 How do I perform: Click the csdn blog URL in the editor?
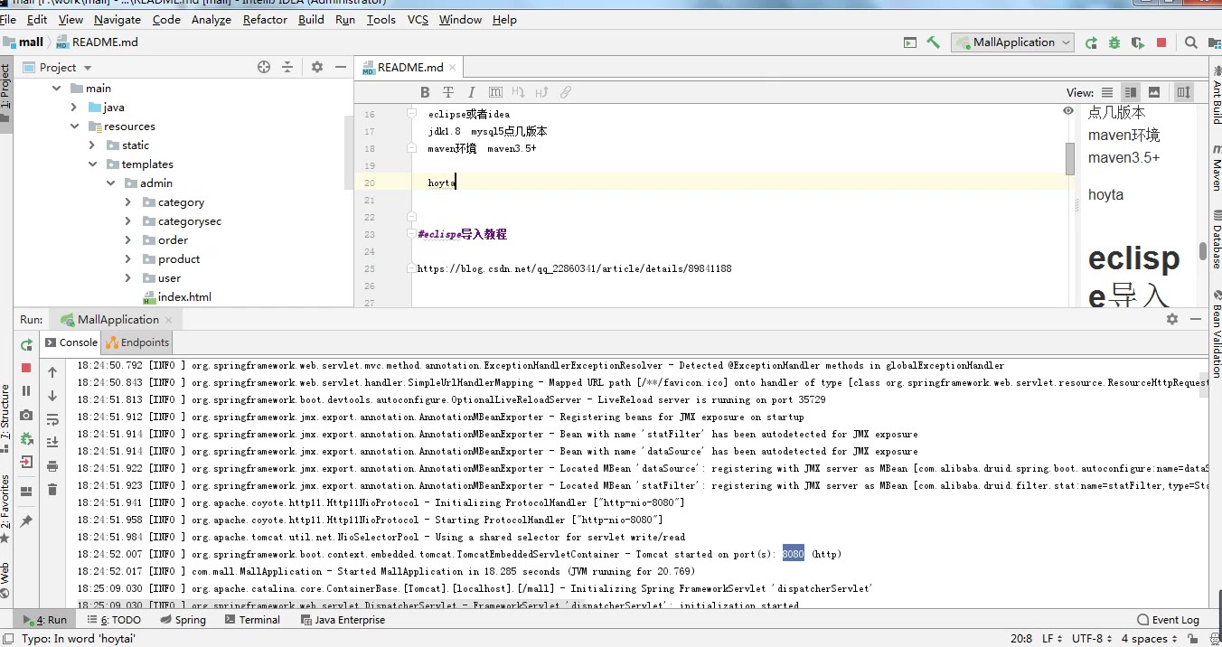coord(574,268)
